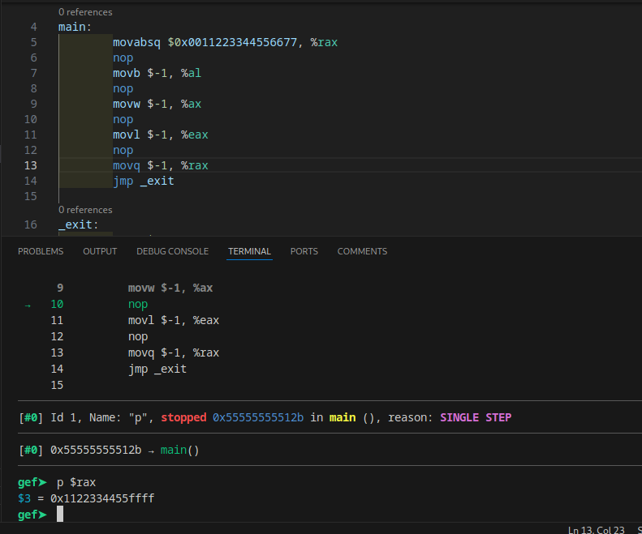Open the PORTS panel tab
Screen dimensions: 642x534
[304, 251]
